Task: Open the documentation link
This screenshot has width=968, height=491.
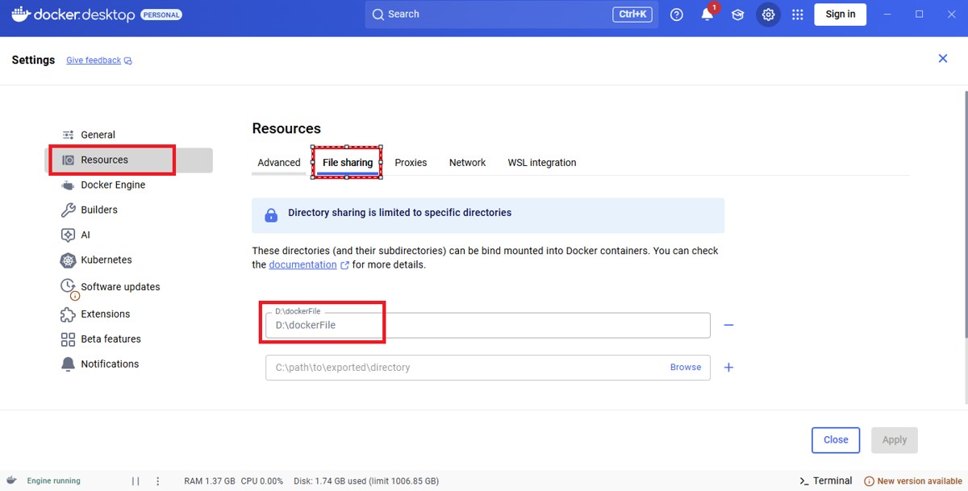Action: tap(302, 264)
